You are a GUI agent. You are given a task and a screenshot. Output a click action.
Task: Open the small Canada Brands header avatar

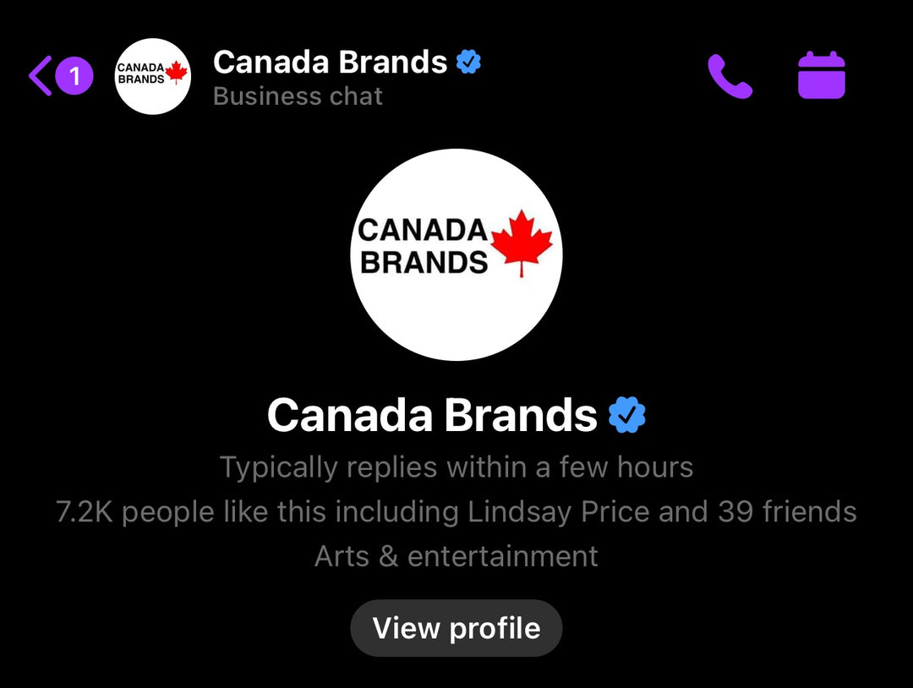coord(152,76)
